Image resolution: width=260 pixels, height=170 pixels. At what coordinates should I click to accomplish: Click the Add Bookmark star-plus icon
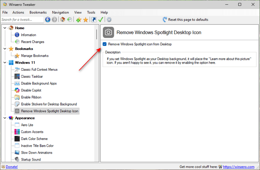point(78,20)
